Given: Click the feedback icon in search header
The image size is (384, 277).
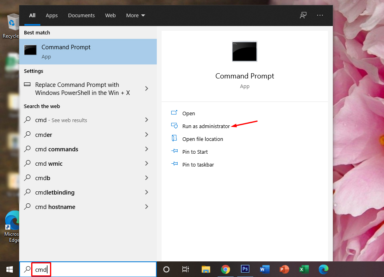Looking at the screenshot, I should coord(303,15).
